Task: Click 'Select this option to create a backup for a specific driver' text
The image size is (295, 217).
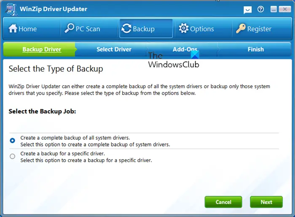Action: 86,160
